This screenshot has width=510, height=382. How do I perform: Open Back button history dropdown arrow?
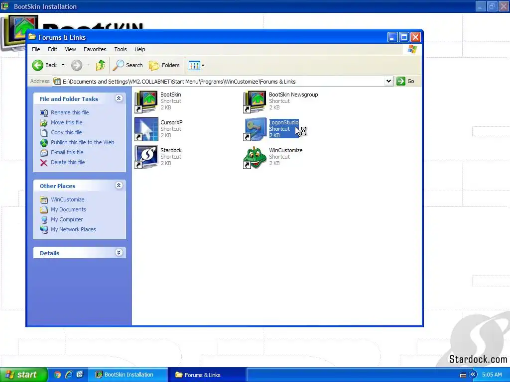[63, 65]
